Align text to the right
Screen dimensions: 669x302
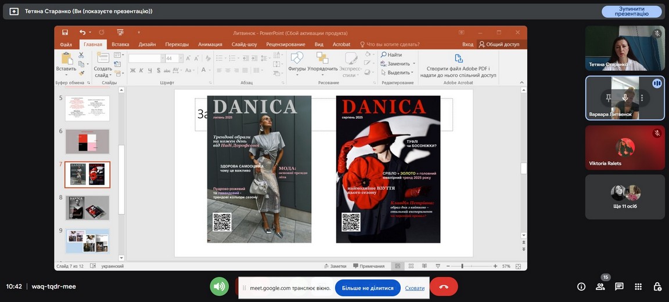236,70
